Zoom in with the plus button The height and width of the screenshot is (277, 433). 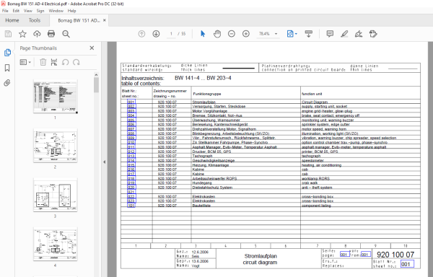[246, 34]
